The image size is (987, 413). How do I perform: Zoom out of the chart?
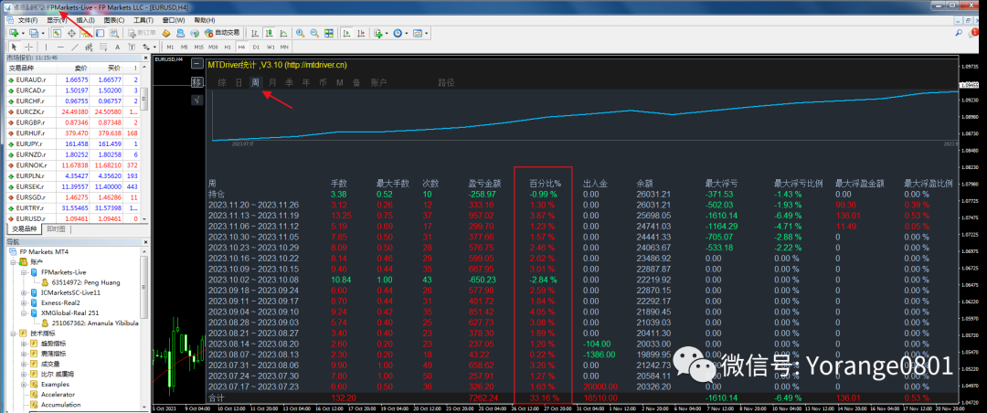coord(314,33)
